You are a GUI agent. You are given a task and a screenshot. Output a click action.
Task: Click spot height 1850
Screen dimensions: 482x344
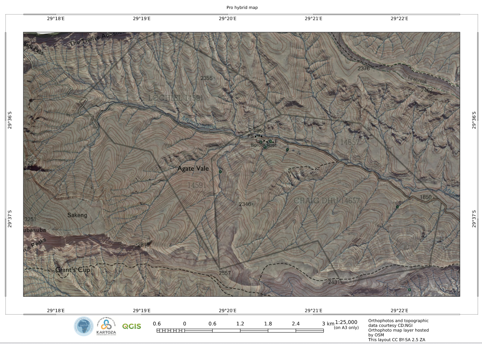(x=426, y=197)
